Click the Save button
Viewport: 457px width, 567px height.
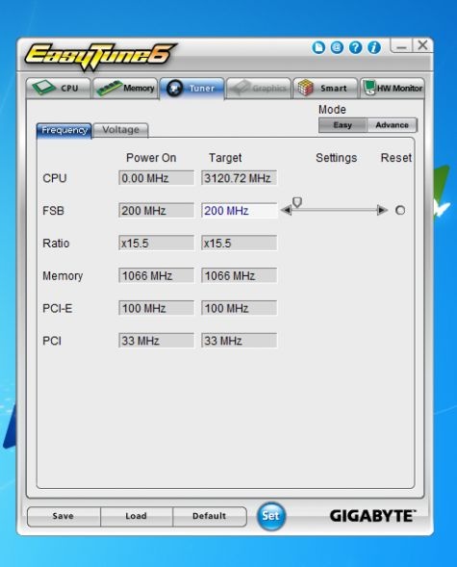click(63, 516)
